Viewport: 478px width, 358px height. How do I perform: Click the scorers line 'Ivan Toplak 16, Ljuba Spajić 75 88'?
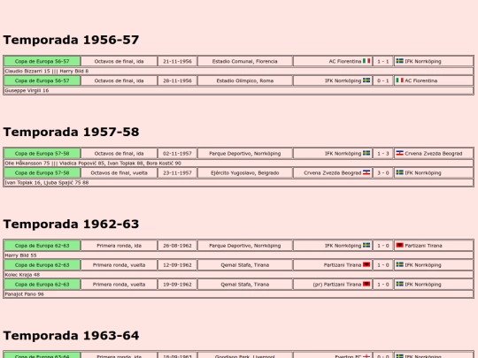239,183
